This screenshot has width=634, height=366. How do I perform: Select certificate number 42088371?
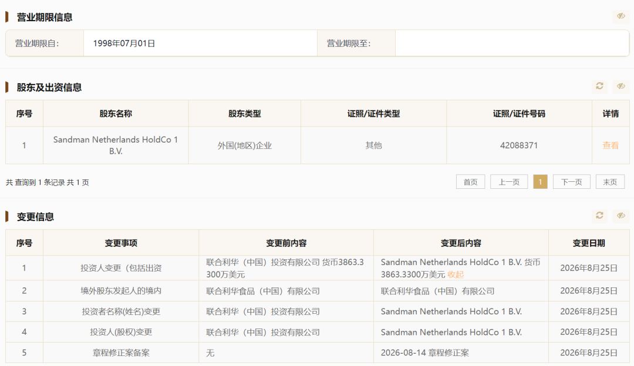click(519, 145)
